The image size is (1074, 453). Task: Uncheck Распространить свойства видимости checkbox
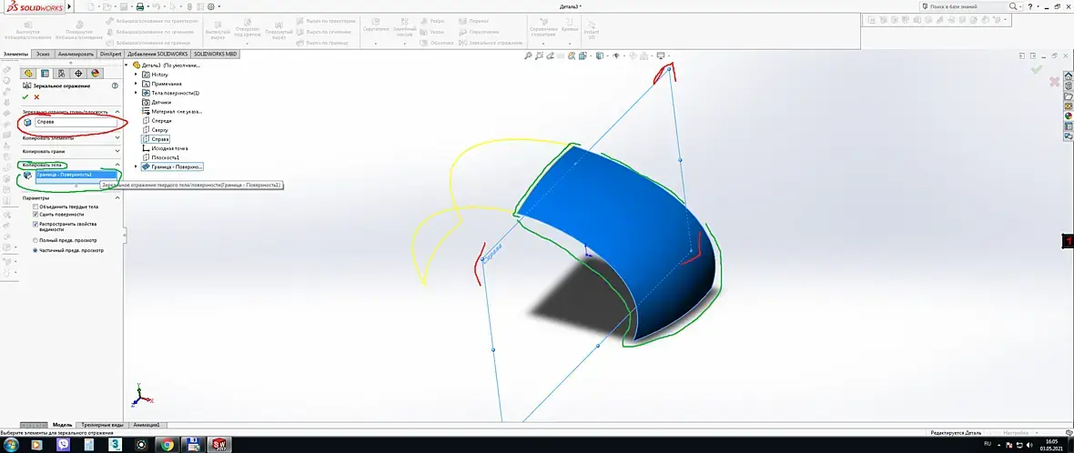tap(35, 224)
